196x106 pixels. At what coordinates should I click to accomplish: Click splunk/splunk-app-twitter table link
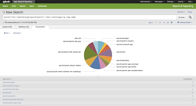pos(12,103)
